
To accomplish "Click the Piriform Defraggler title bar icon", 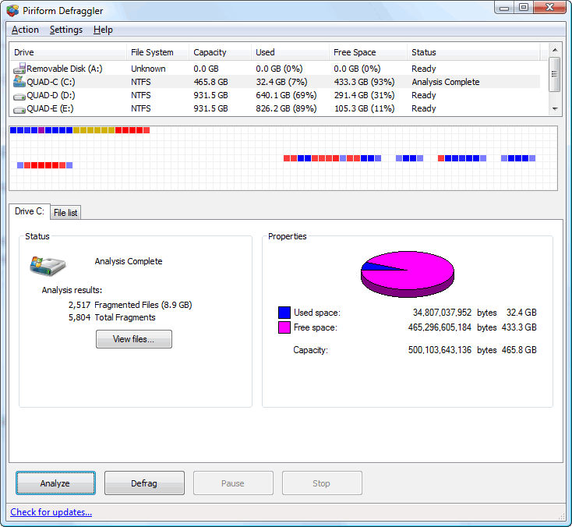I will 12,11.
